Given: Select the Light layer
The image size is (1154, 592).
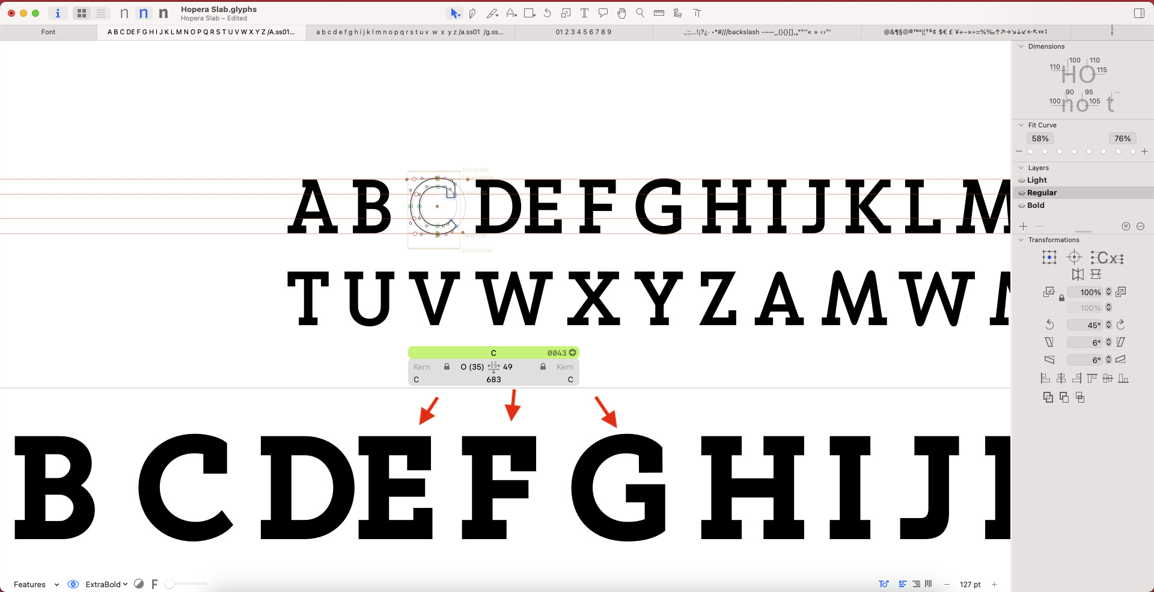Looking at the screenshot, I should [x=1037, y=180].
